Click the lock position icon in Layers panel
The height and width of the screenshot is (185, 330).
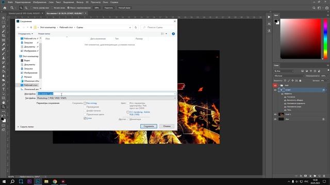292,81
